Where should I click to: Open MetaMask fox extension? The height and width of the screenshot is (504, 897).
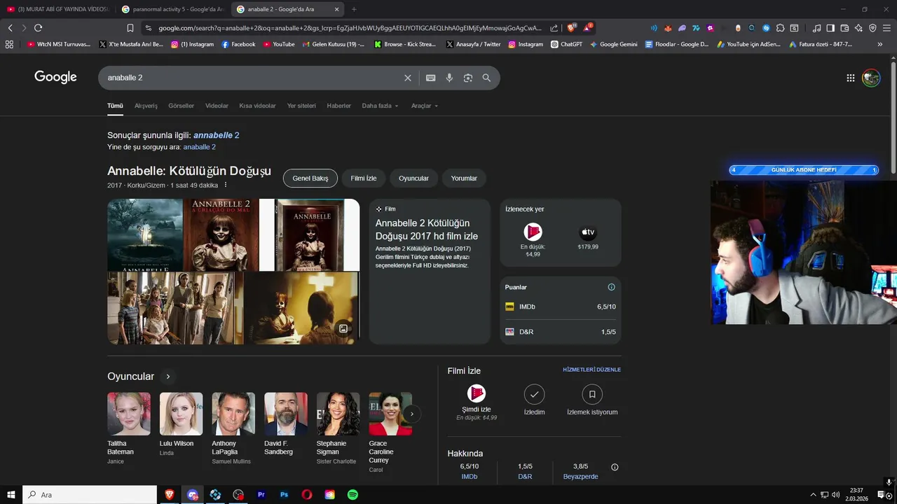click(668, 28)
